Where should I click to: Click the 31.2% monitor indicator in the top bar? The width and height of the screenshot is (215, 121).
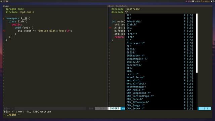(196, 1)
